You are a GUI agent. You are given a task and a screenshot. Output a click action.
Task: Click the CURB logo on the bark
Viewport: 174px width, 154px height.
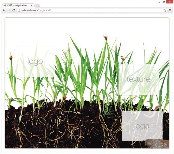click(x=161, y=145)
